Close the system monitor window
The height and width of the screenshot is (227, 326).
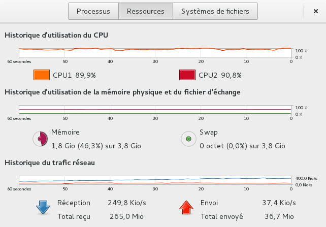click(316, 11)
